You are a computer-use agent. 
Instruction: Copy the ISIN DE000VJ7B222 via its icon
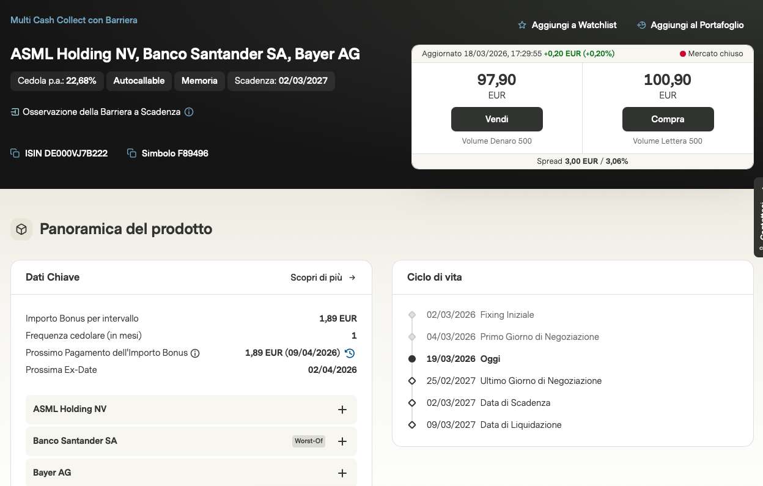click(x=15, y=153)
